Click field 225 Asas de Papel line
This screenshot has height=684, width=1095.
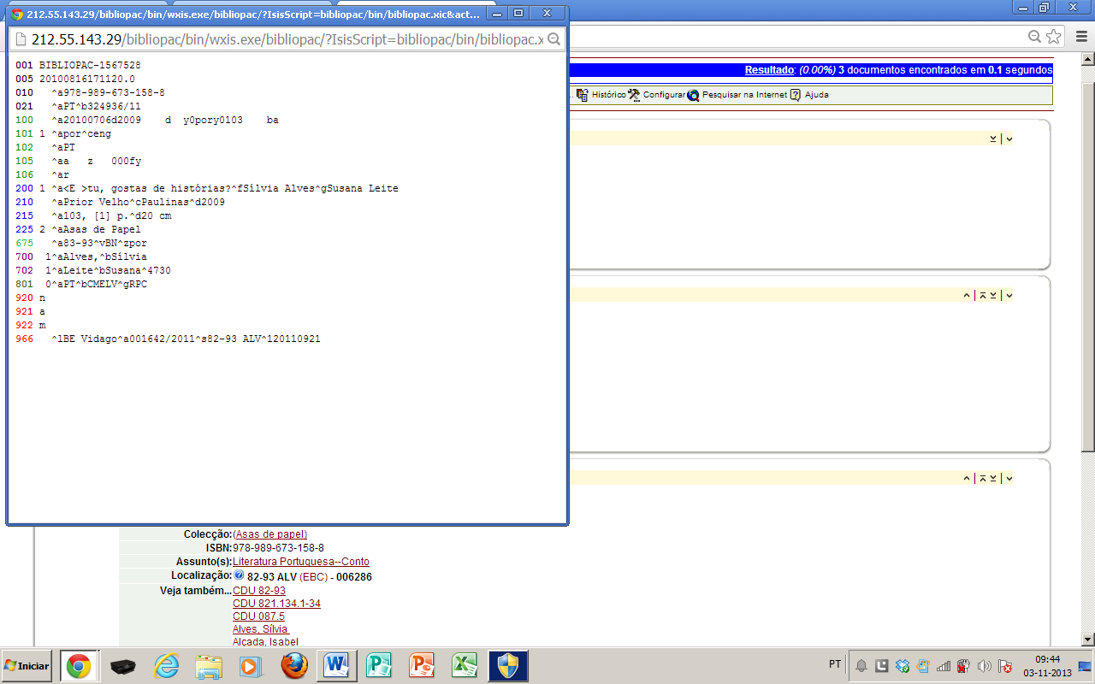tap(78, 229)
